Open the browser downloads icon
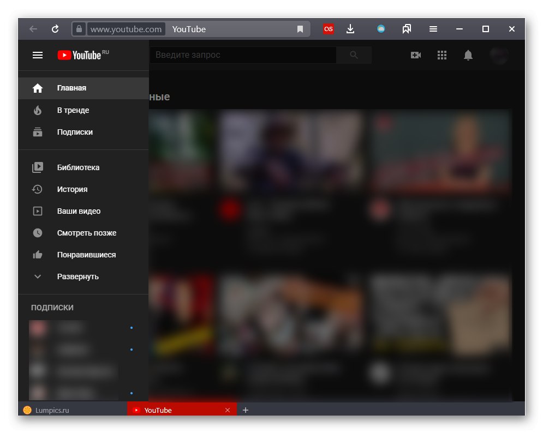The height and width of the screenshot is (433, 543). [350, 29]
